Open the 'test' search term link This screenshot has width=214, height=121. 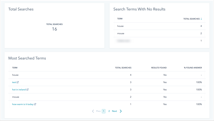tap(14, 82)
